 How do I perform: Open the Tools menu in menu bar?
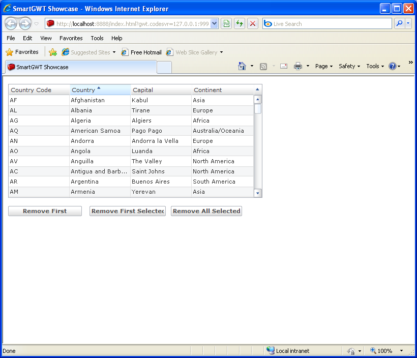coord(97,38)
